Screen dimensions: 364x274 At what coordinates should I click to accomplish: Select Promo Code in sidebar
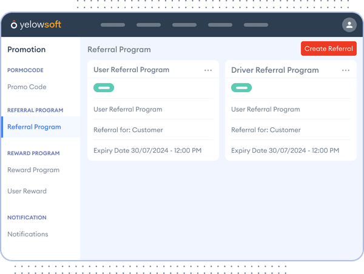pos(27,87)
